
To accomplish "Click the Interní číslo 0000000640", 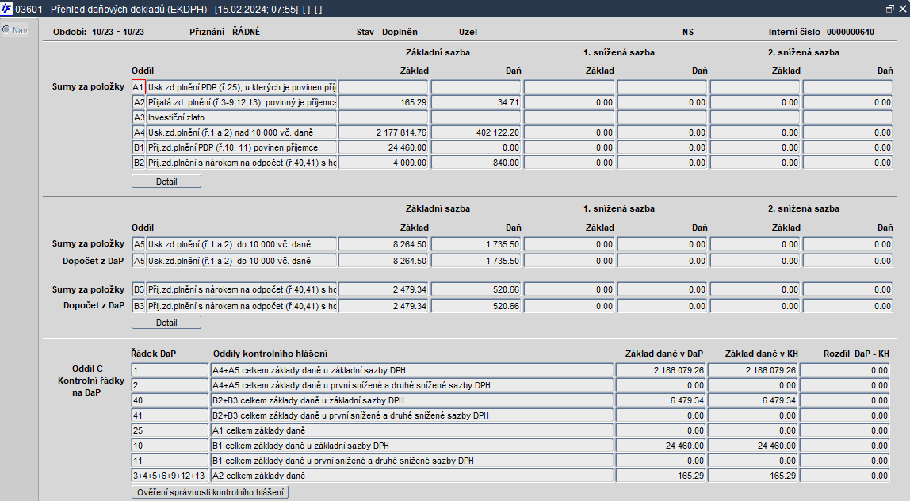I will 851,32.
